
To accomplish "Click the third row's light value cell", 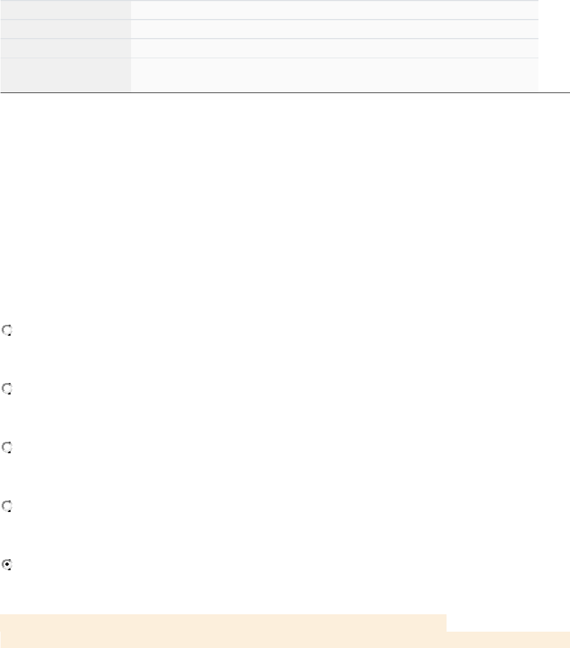I will 334,48.
